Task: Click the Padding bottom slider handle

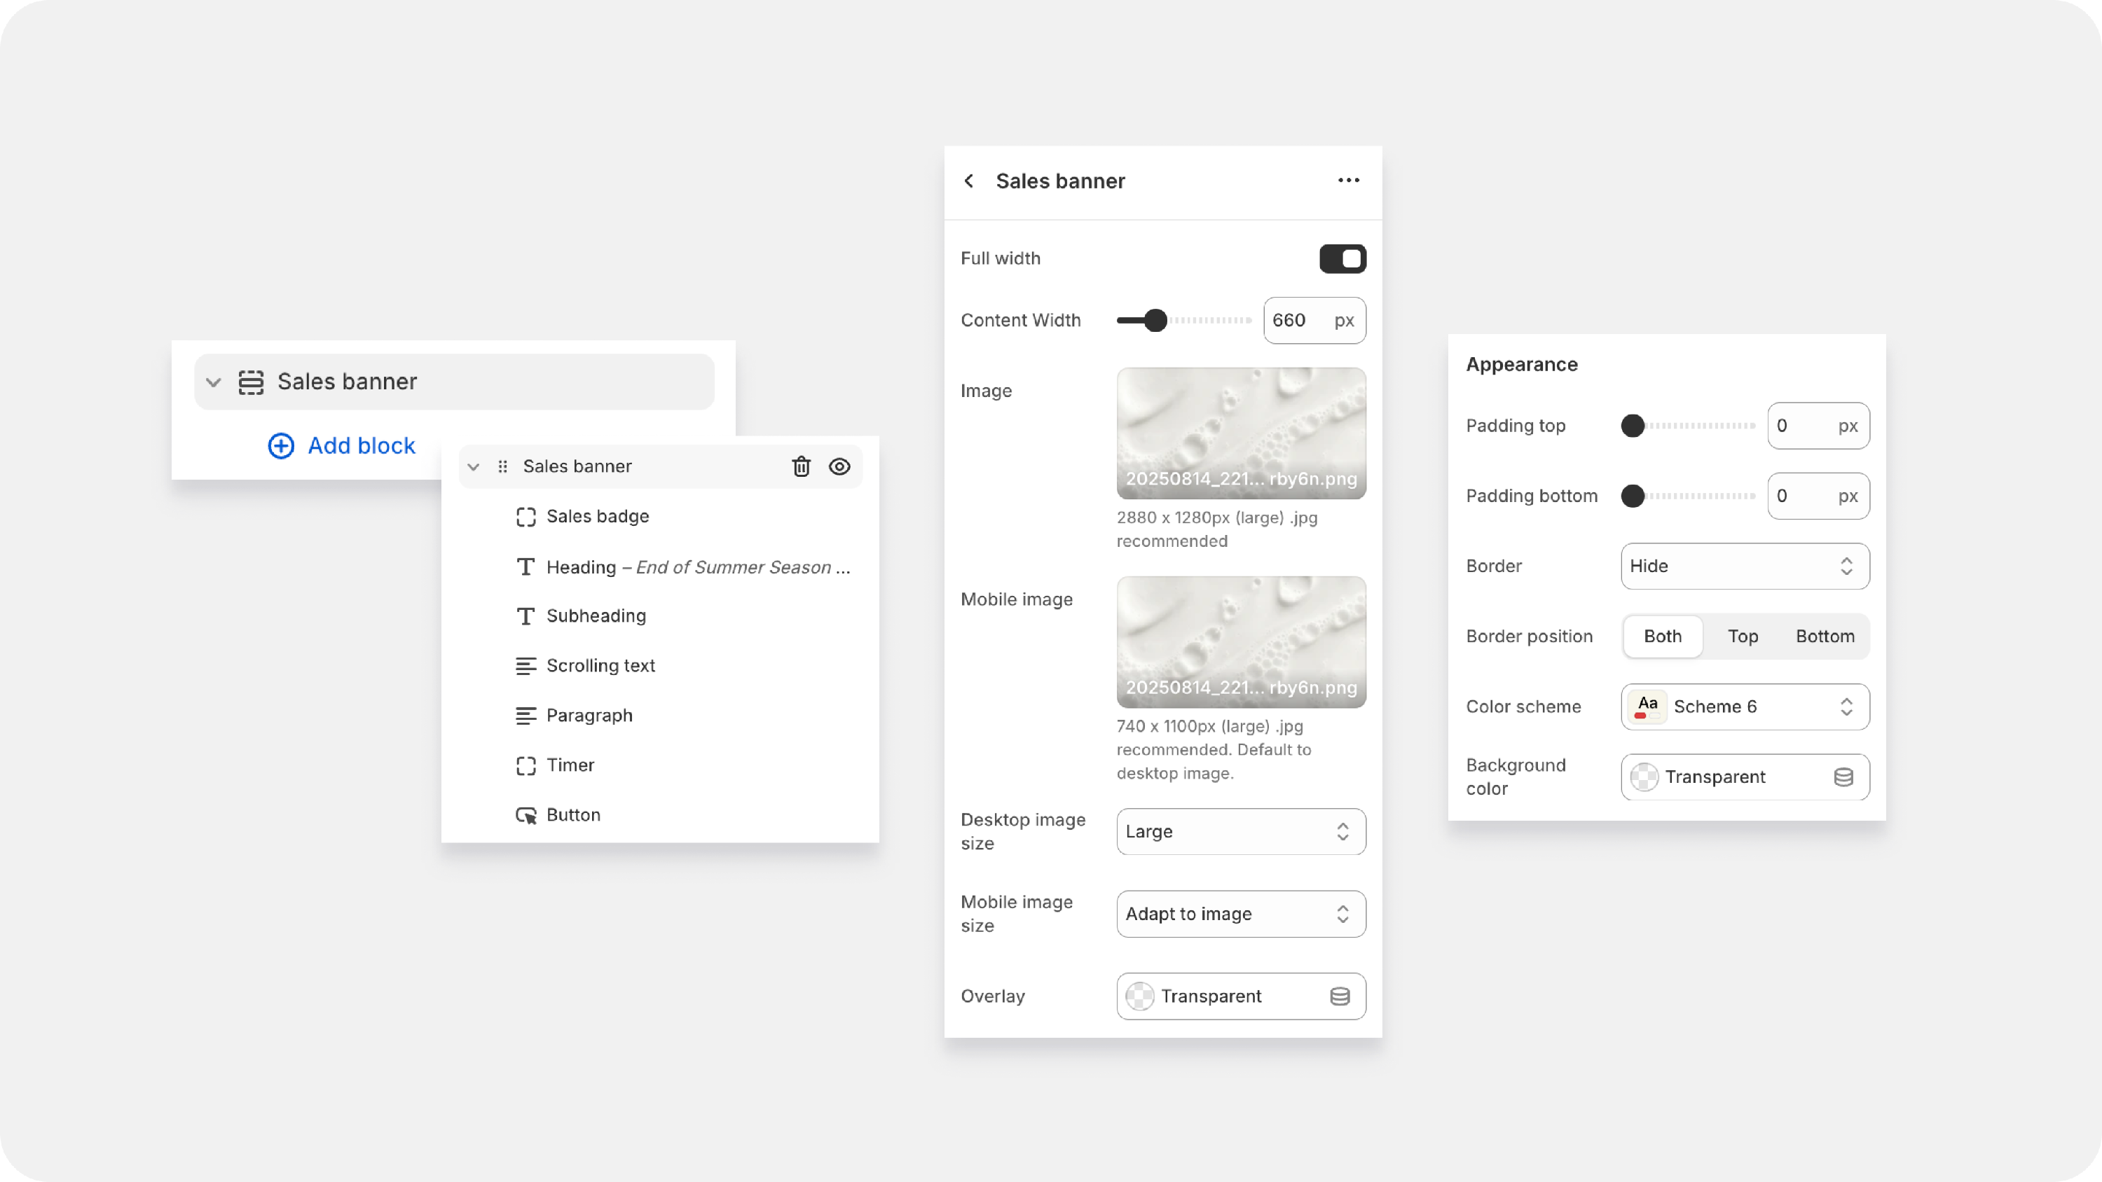Action: pyautogui.click(x=1632, y=496)
